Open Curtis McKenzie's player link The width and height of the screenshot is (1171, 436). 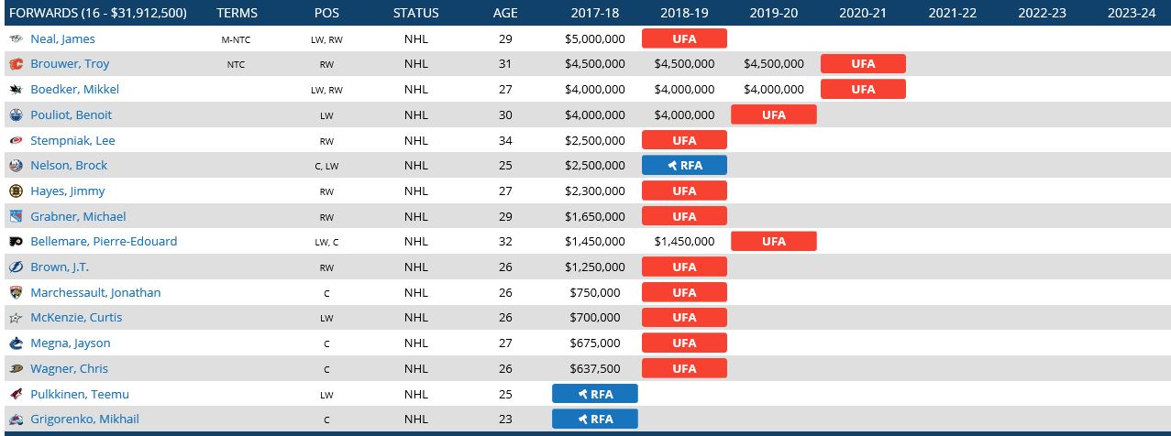pyautogui.click(x=76, y=318)
